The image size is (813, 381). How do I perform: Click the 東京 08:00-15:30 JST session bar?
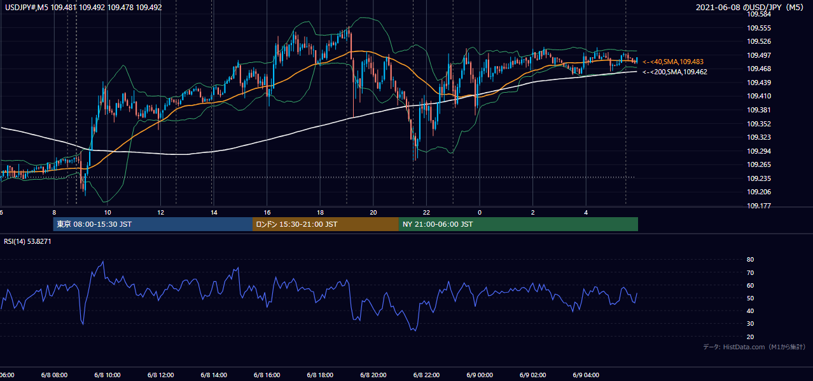coord(153,224)
